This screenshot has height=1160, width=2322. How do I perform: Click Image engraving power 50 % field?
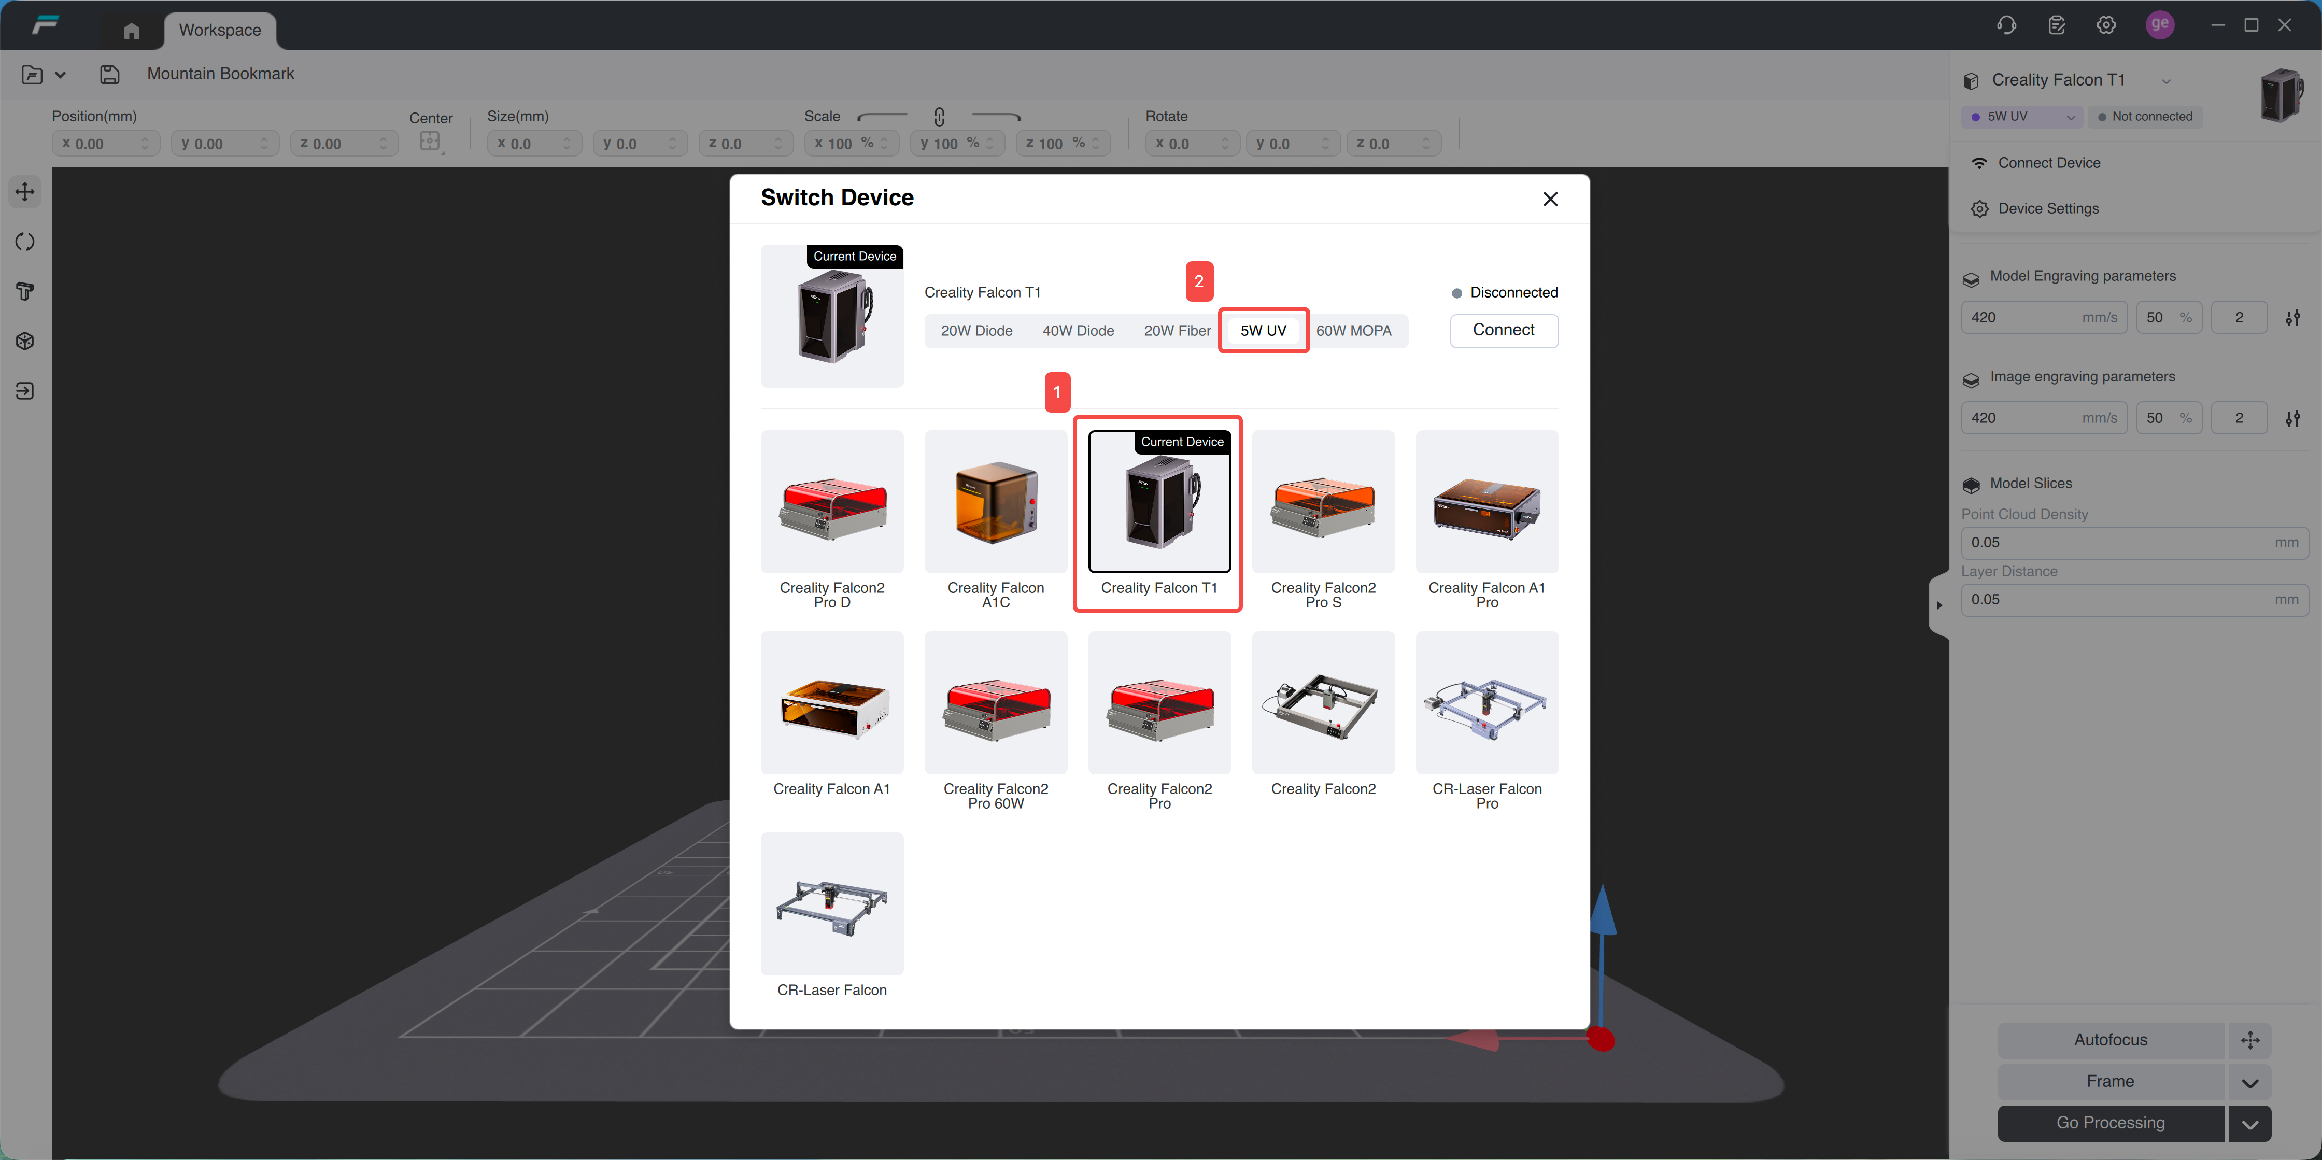click(2169, 418)
